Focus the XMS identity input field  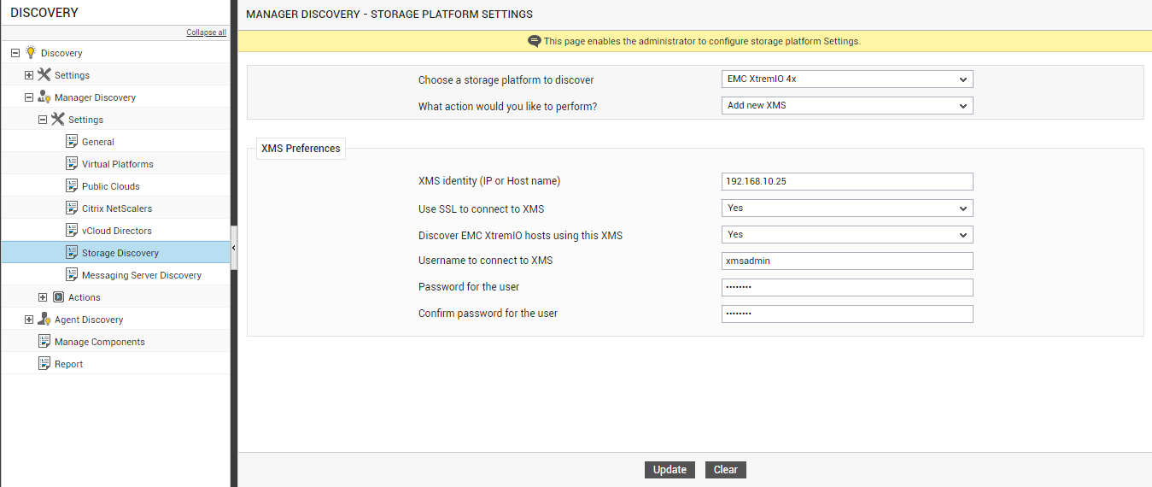(x=847, y=181)
